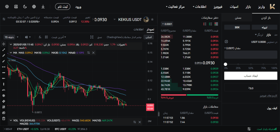Click the app download icon
The width and height of the screenshot is (280, 132).
click(43, 7)
